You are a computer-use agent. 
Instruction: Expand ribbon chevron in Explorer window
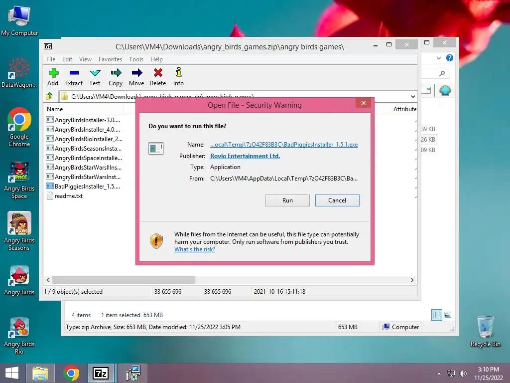(x=438, y=58)
